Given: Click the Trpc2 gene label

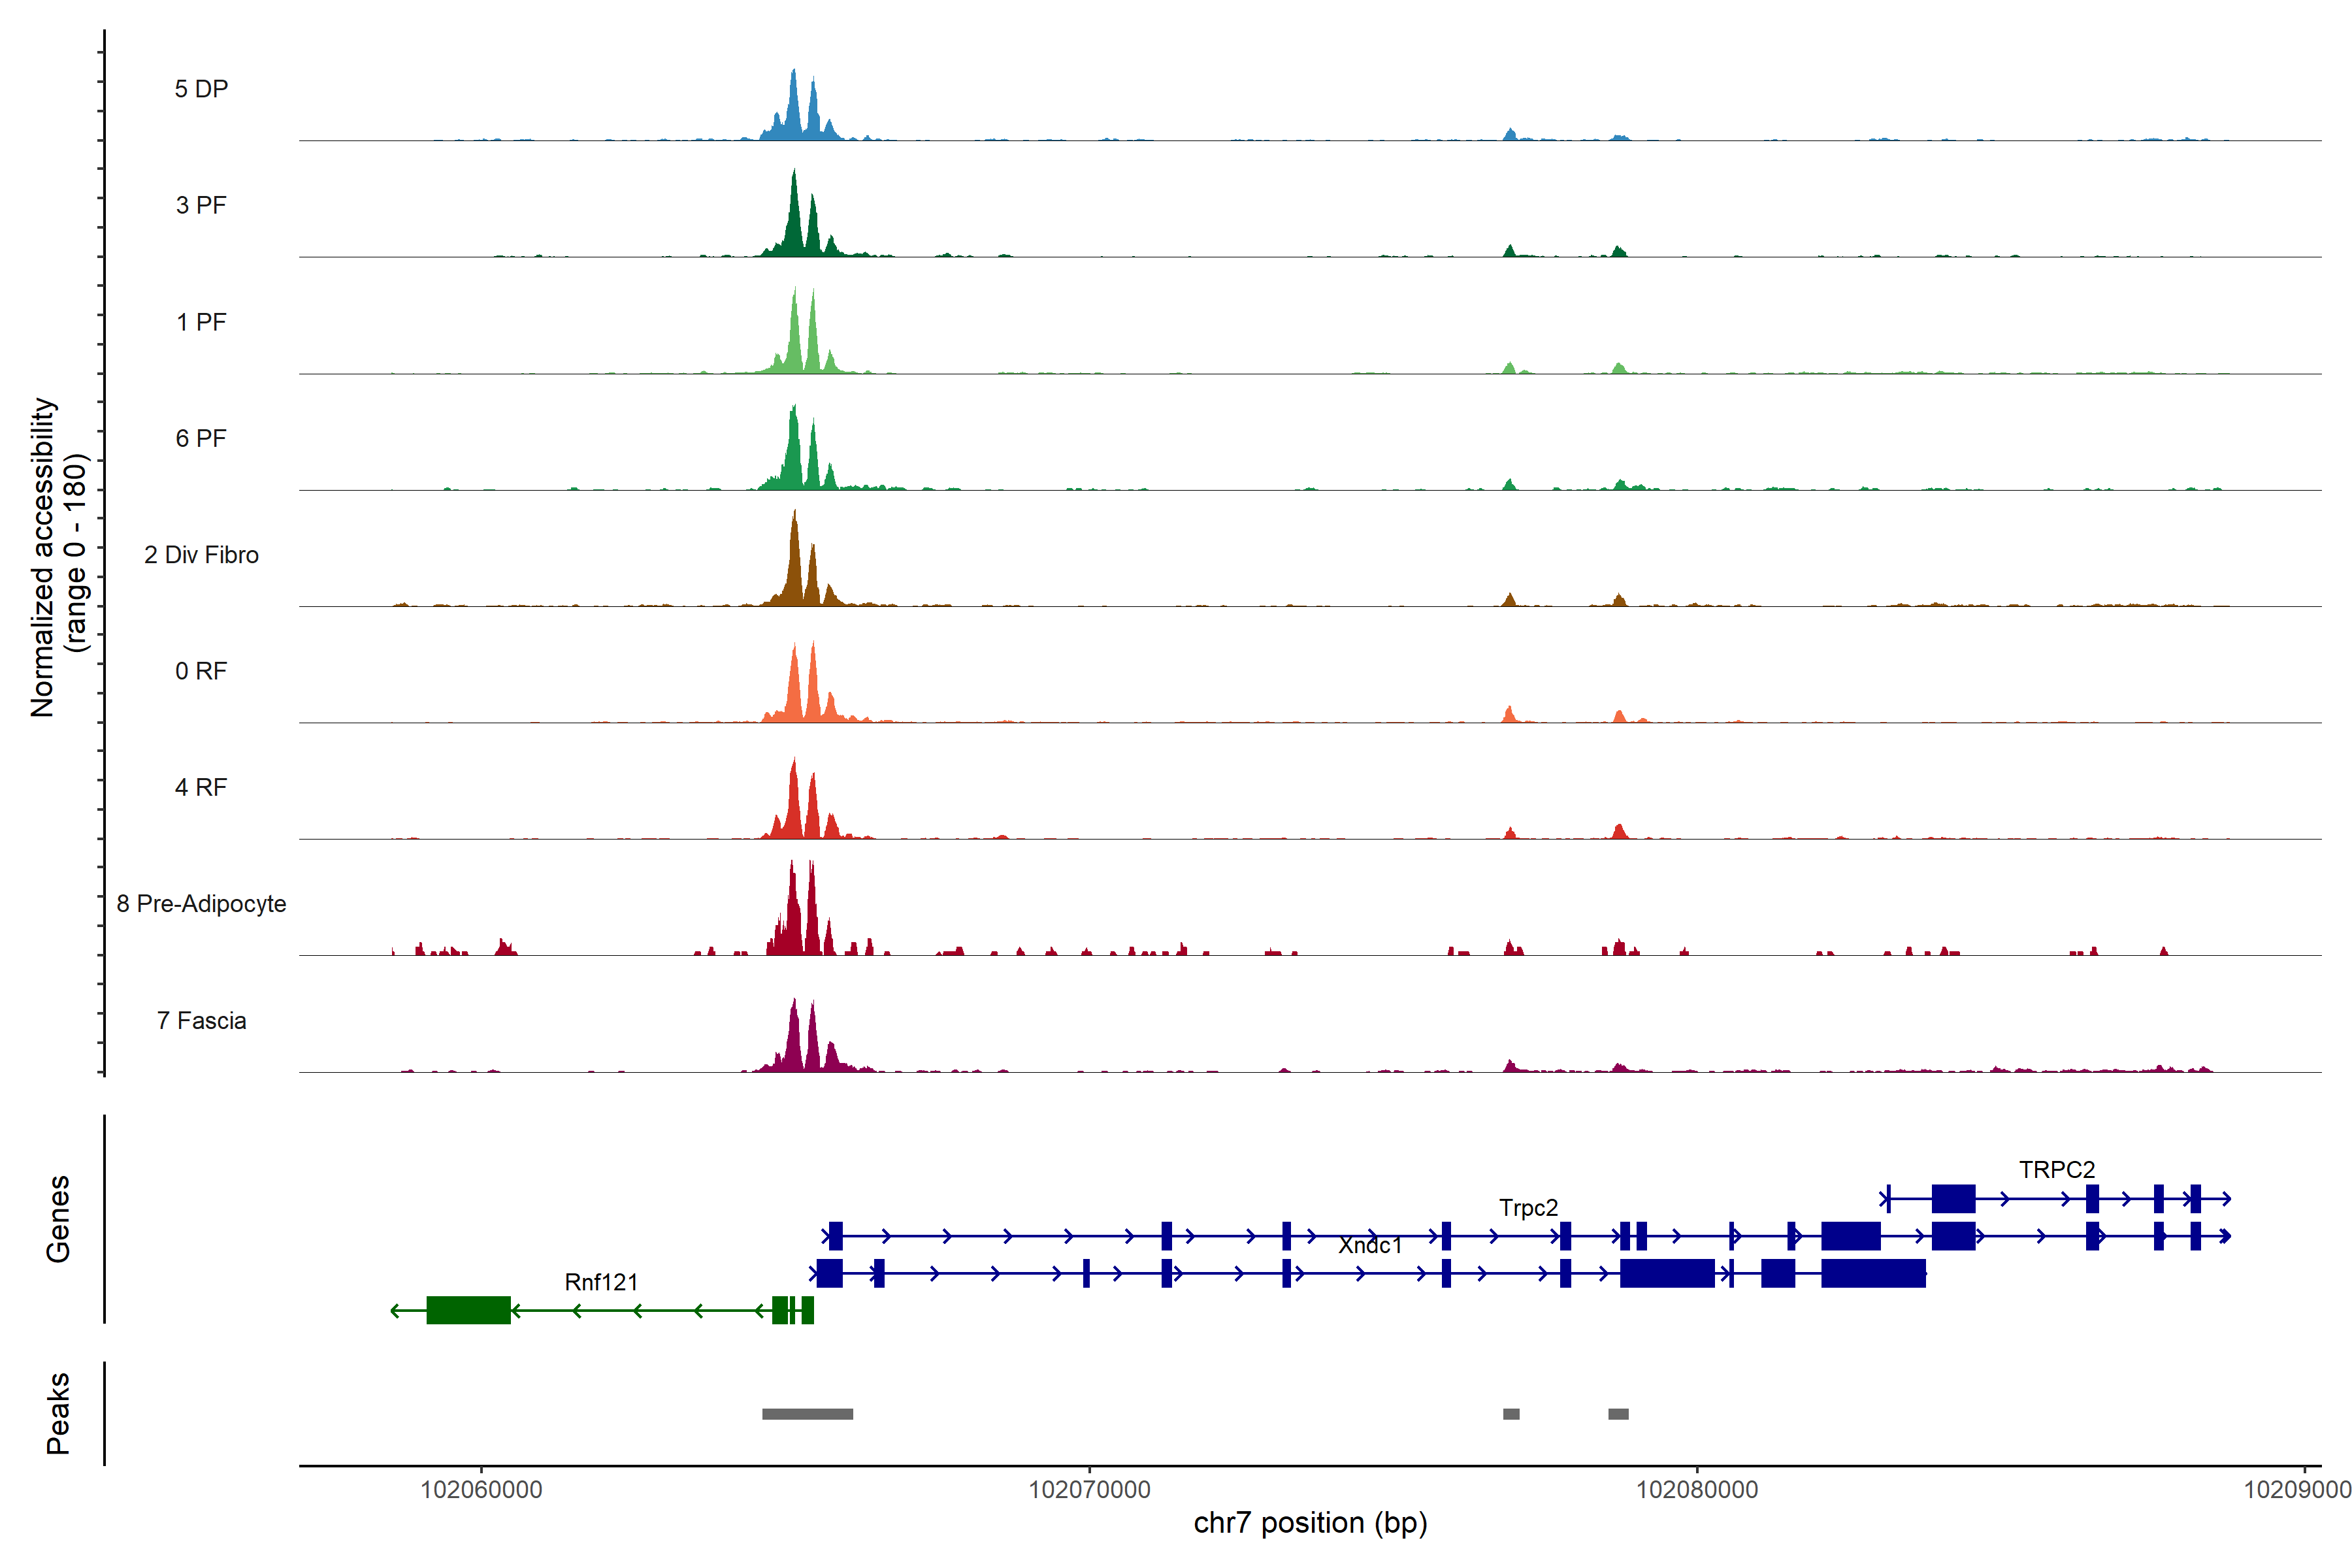Looking at the screenshot, I should tap(1528, 1208).
